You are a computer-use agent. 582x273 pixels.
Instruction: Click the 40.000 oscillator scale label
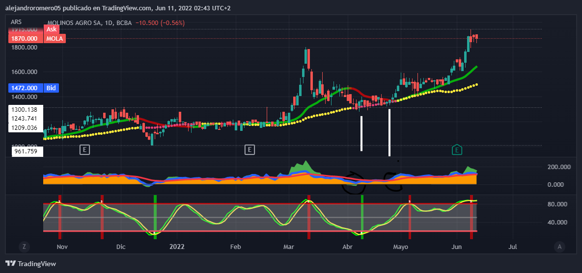pyautogui.click(x=558, y=222)
